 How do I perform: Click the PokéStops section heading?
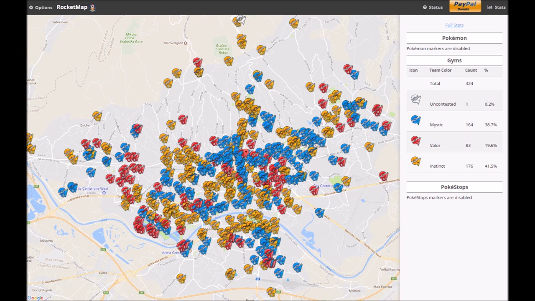454,187
